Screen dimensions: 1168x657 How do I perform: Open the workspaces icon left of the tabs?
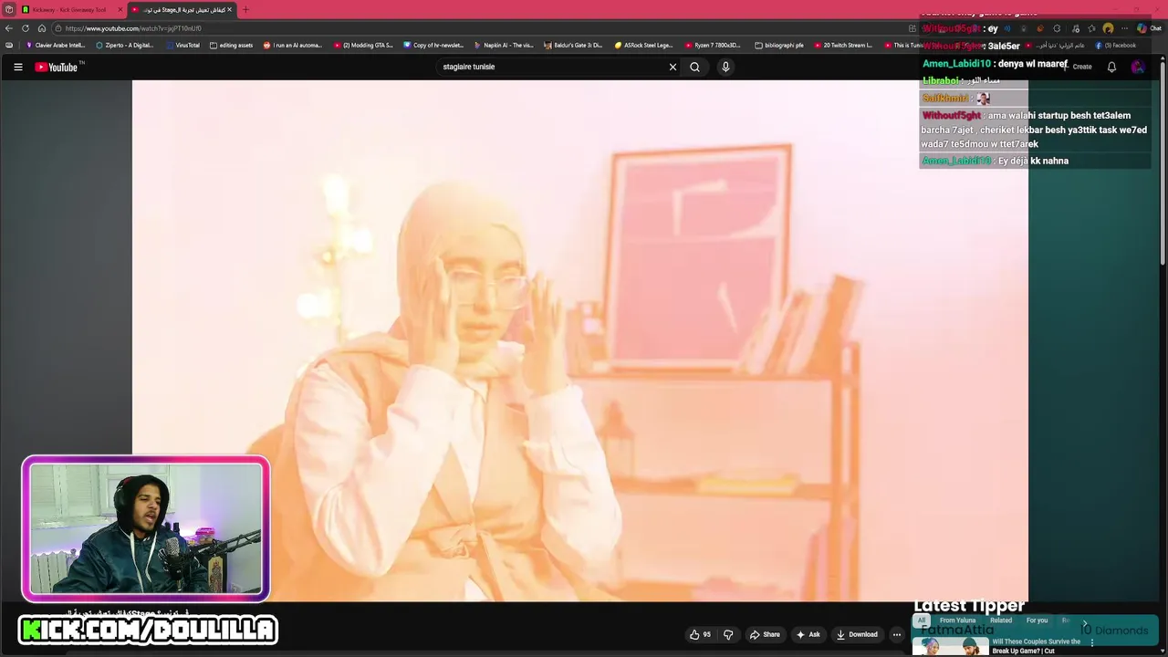[8, 9]
